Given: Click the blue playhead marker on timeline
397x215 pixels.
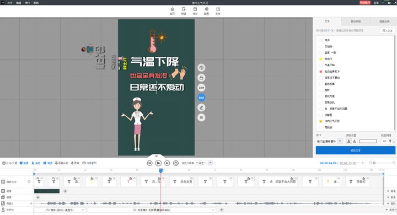Looking at the screenshot, I should click(x=160, y=171).
